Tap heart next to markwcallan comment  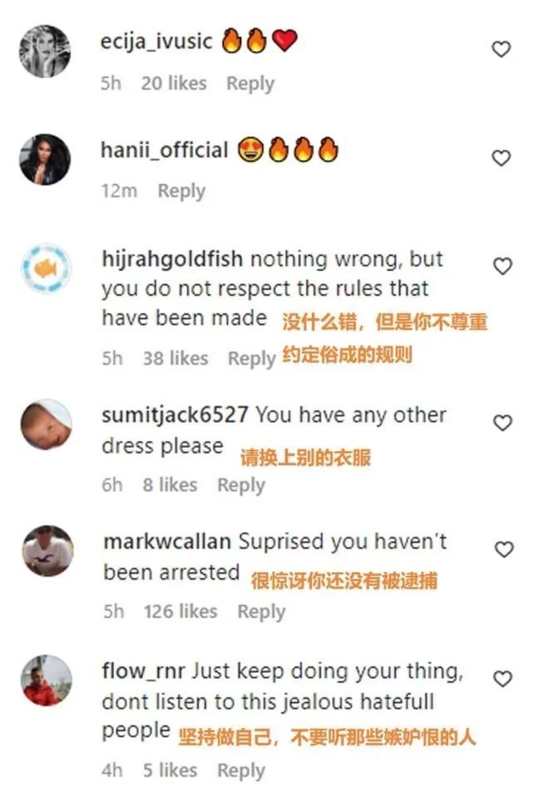click(504, 549)
